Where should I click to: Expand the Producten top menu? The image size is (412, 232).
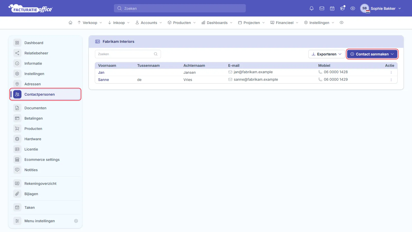click(x=182, y=23)
